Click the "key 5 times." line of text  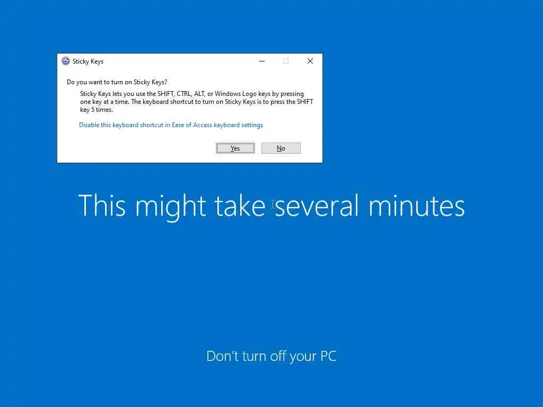(97, 110)
